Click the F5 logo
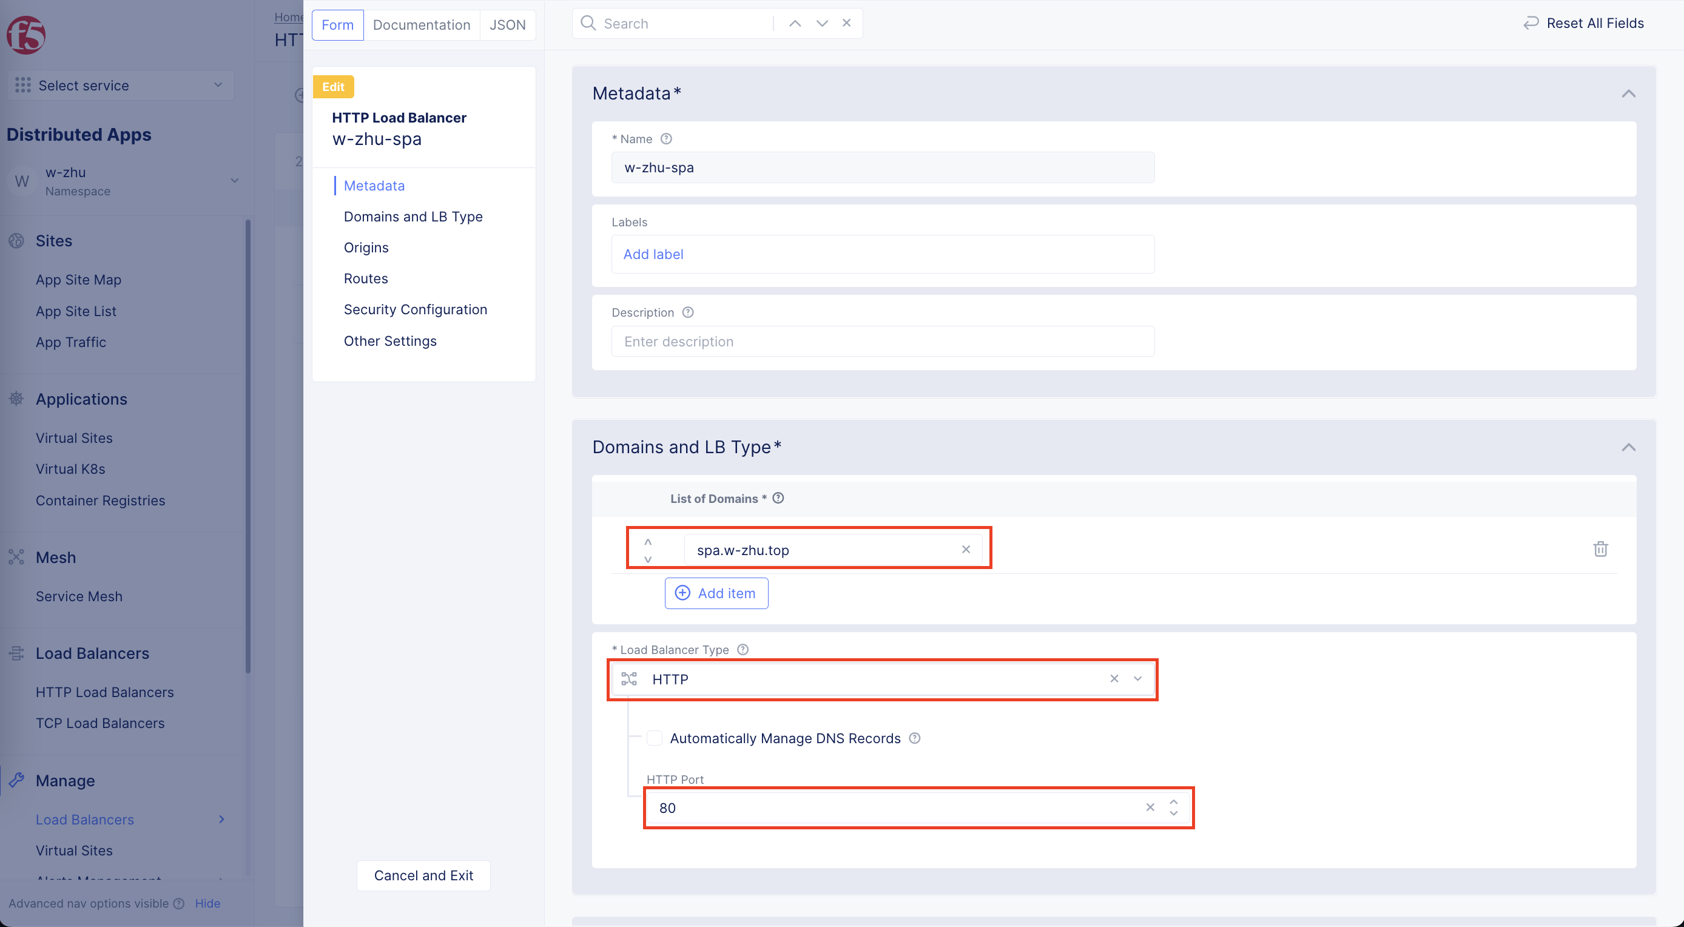Screen dimensions: 1684x927 [26, 35]
